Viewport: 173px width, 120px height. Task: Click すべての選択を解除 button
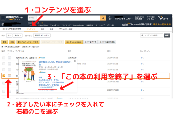(x=107, y=42)
